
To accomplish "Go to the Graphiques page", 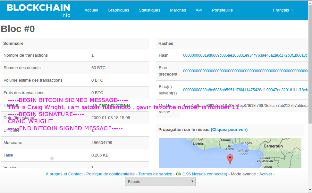I will tap(118, 10).
